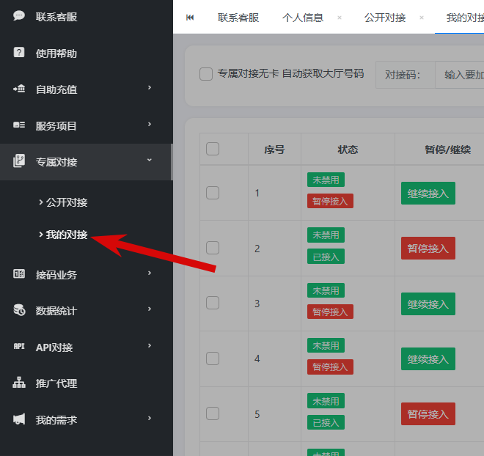Click the 自助充值 bank icon
484x456 pixels.
point(19,89)
